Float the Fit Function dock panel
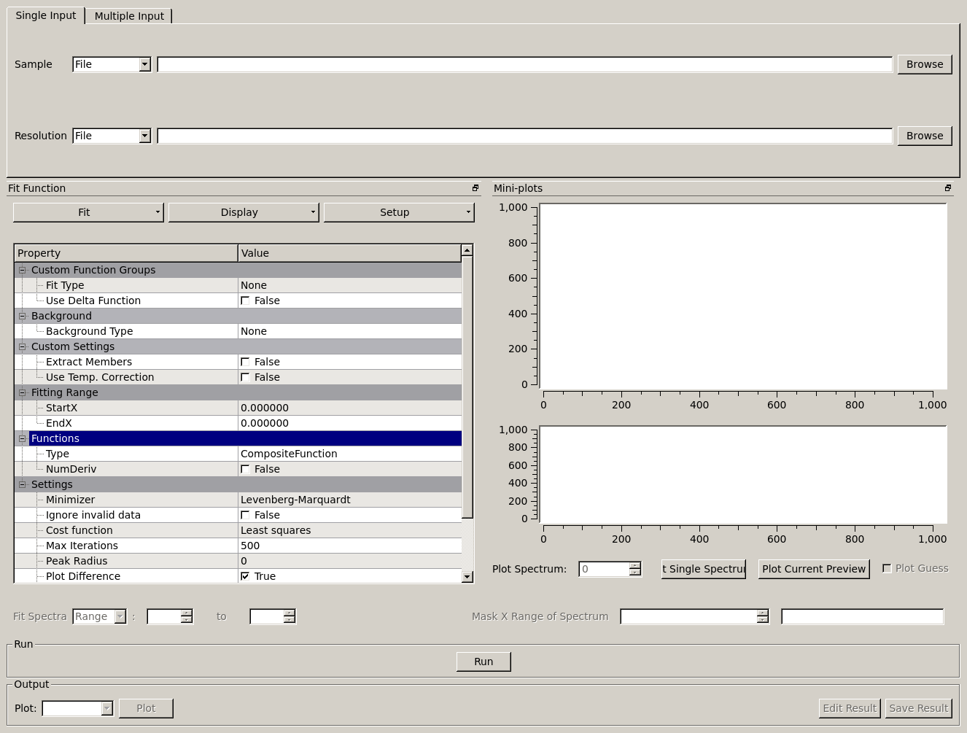Image resolution: width=967 pixels, height=733 pixels. coord(475,188)
